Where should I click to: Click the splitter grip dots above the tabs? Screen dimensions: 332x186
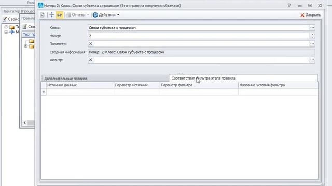click(180, 73)
